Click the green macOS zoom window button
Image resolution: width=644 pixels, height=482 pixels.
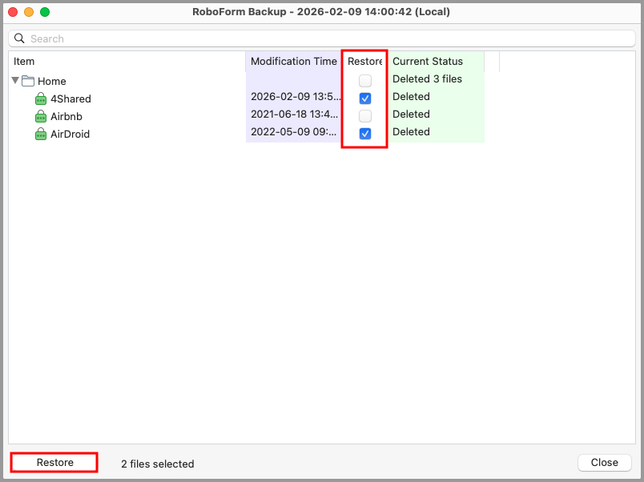[45, 12]
